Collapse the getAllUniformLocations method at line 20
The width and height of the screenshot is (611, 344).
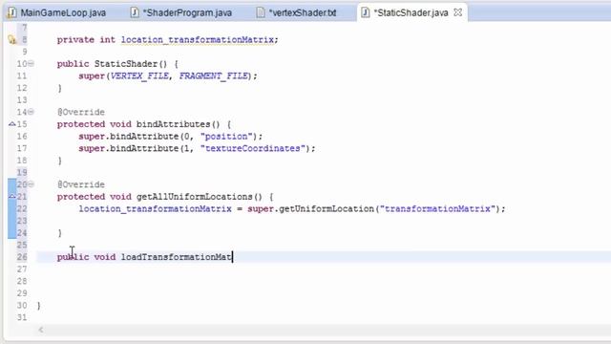click(31, 184)
